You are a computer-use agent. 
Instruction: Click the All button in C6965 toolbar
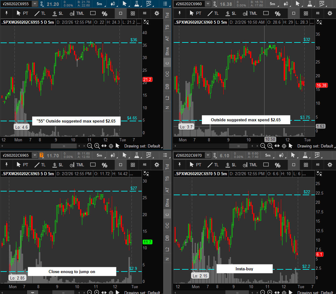tap(145, 165)
